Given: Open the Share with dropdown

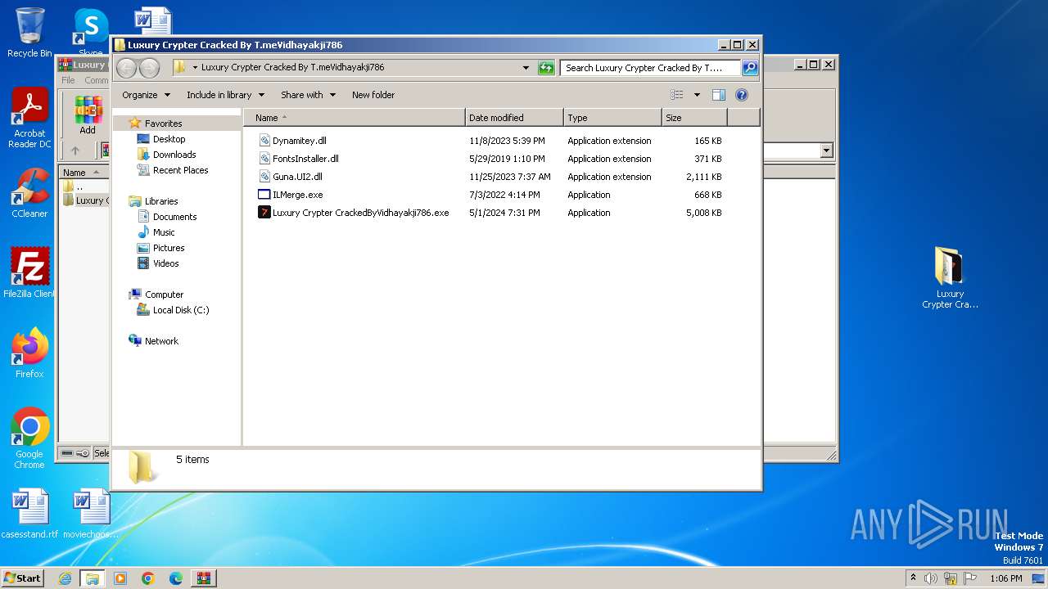Looking at the screenshot, I should coord(308,95).
